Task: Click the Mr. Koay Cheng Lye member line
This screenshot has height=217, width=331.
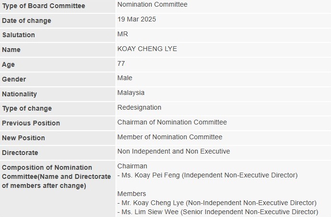Action: click(217, 203)
